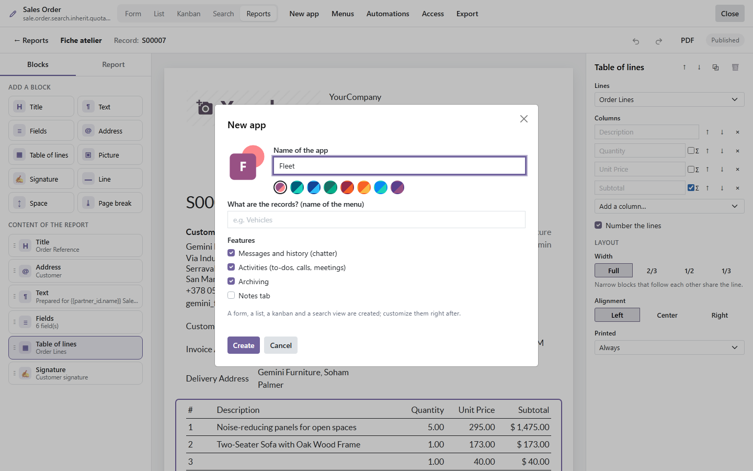Untick the sum checkbox for the Subtotal column
This screenshot has height=471, width=753.
[691, 188]
